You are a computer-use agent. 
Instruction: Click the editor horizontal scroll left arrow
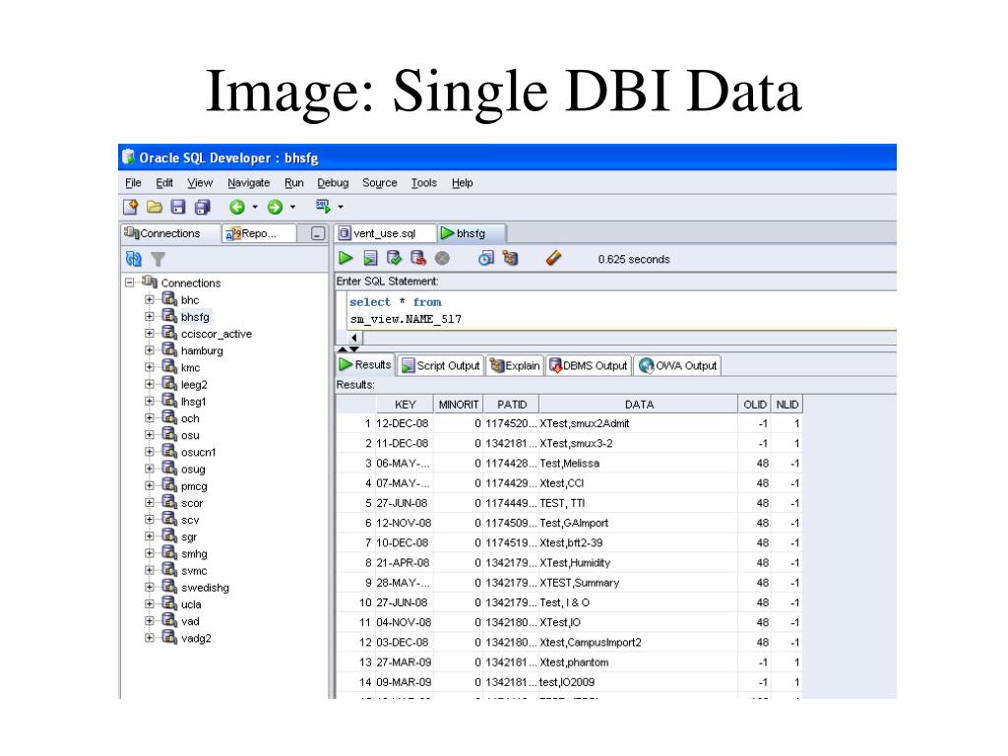pyautogui.click(x=354, y=338)
